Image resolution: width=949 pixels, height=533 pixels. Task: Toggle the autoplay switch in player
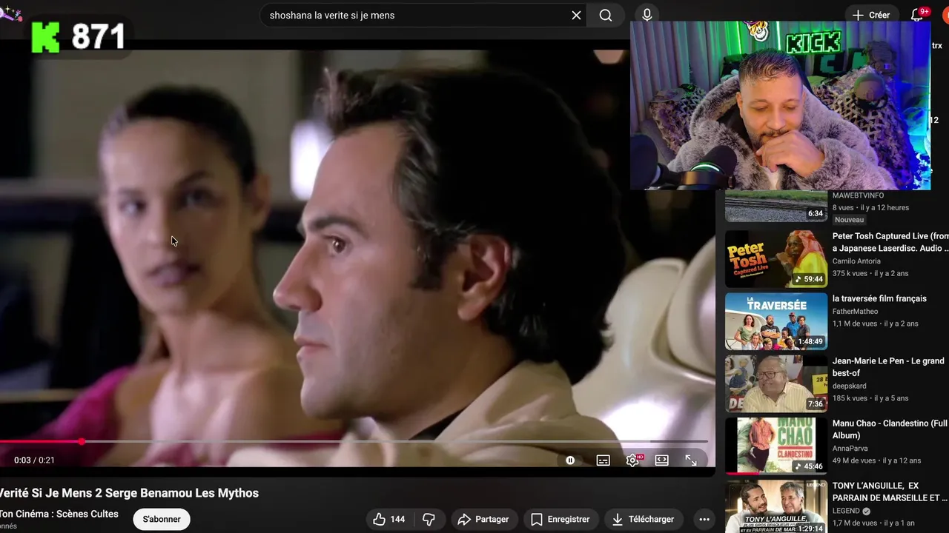570,460
